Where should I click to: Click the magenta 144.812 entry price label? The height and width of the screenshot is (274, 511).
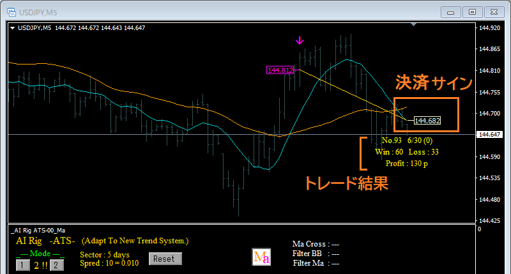(x=280, y=70)
